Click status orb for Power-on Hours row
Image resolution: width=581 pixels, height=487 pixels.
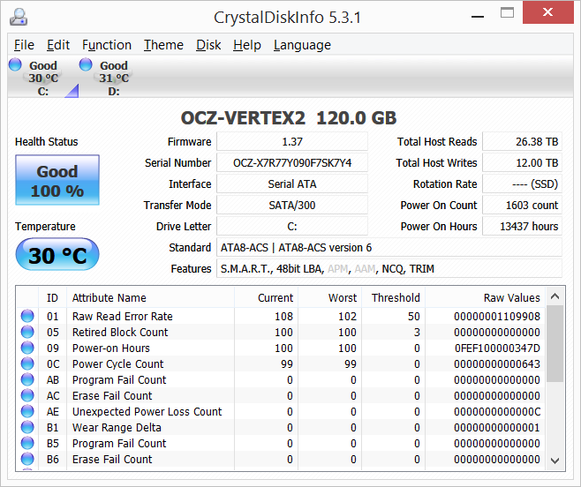coord(27,348)
